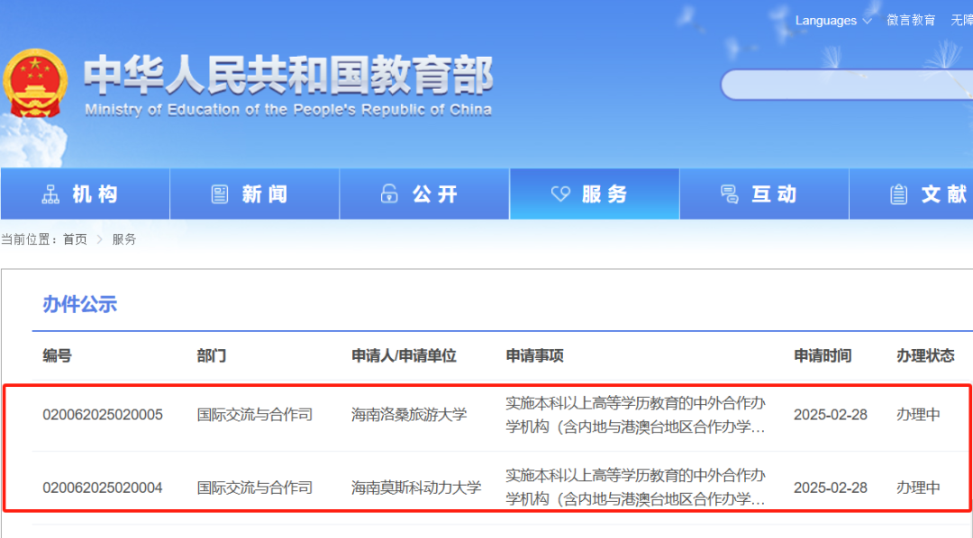
Task: Click the 申请时间 column header
Action: point(822,355)
